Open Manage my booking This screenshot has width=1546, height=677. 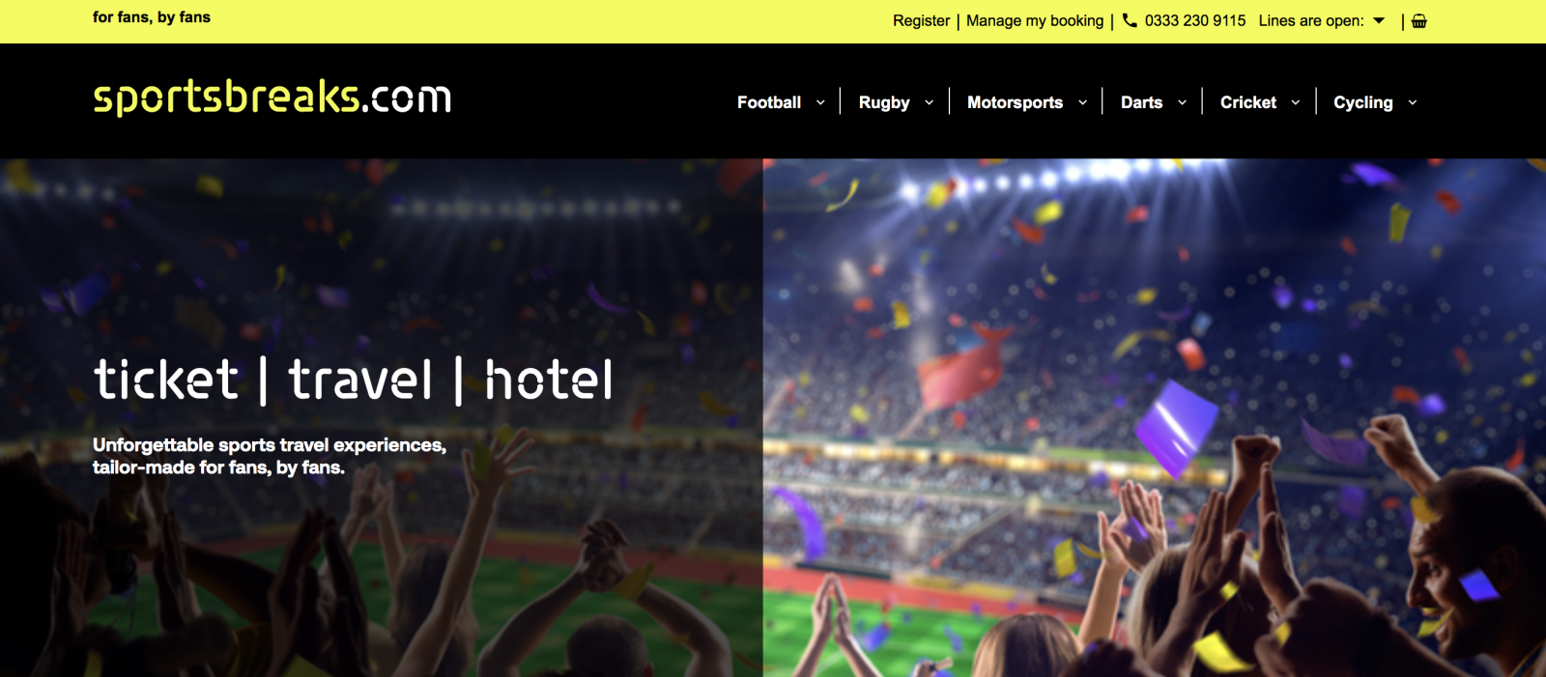(1035, 20)
